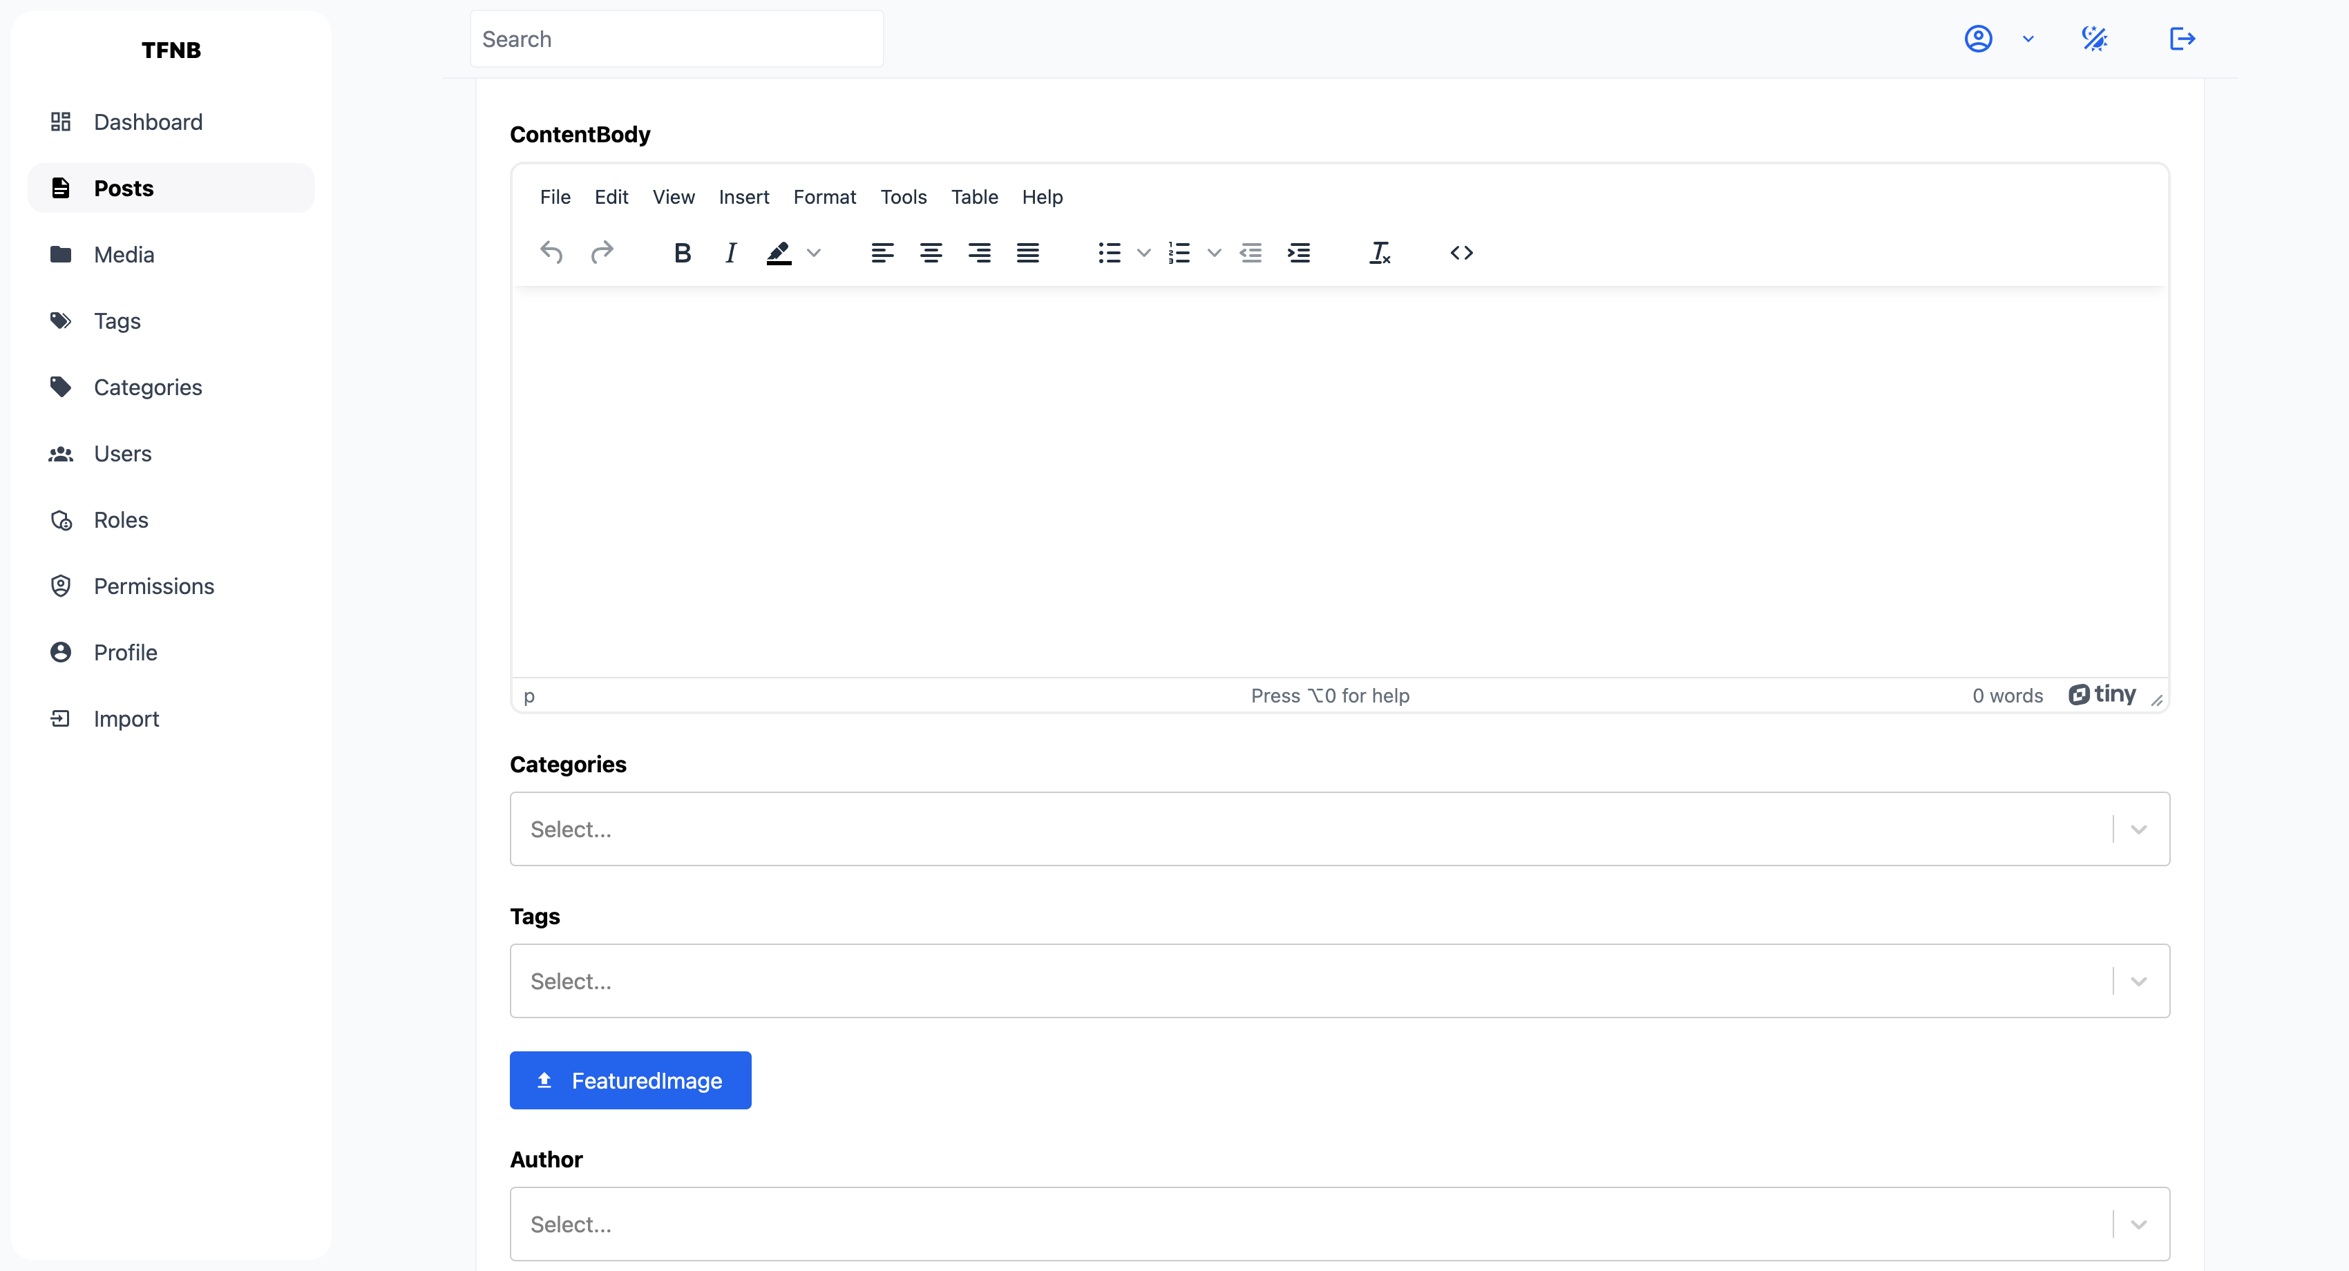Viewport: 2349px width, 1271px height.
Task: Upload a FeaturedImage with the blue button
Action: click(630, 1080)
